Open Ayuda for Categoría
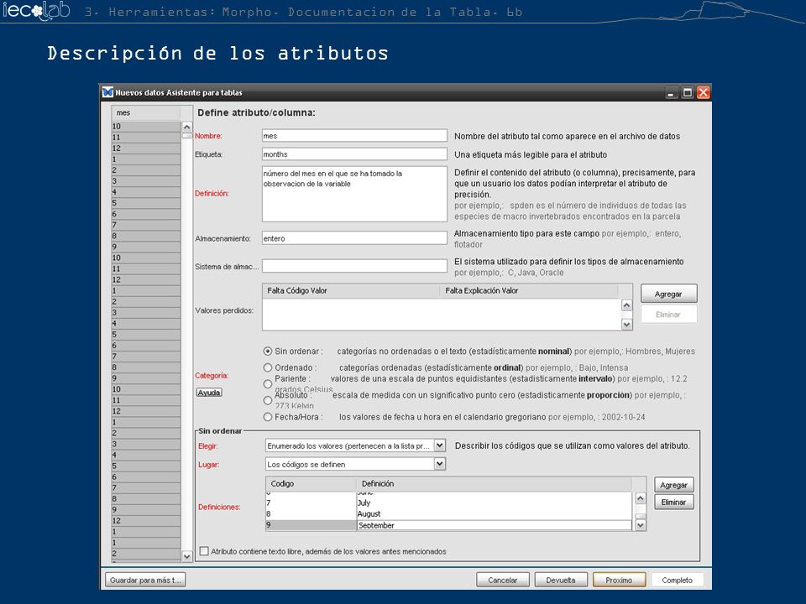Image resolution: width=806 pixels, height=604 pixels. tap(209, 393)
